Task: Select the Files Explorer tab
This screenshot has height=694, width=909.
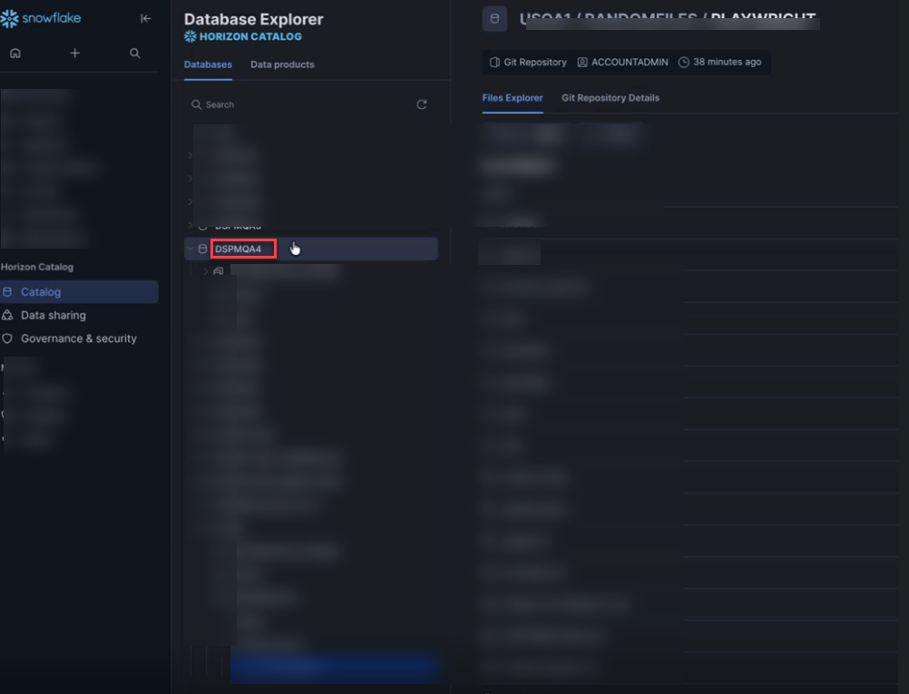Action: pyautogui.click(x=513, y=98)
